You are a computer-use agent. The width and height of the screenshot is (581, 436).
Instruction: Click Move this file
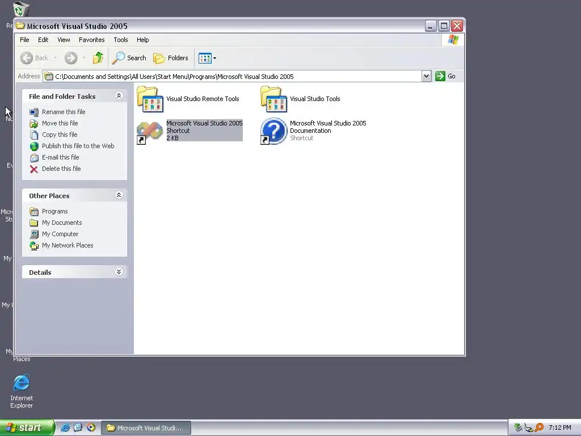60,123
